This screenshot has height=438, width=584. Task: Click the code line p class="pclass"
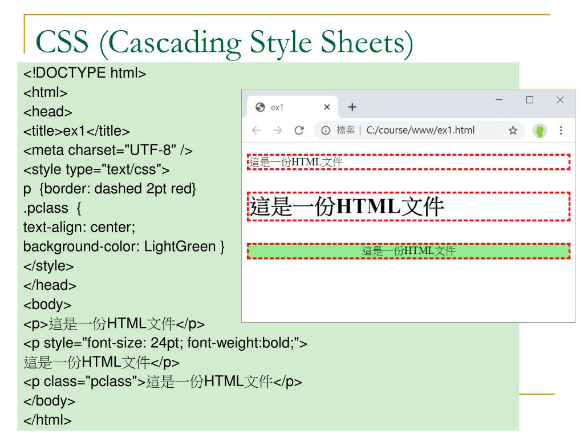point(163,382)
